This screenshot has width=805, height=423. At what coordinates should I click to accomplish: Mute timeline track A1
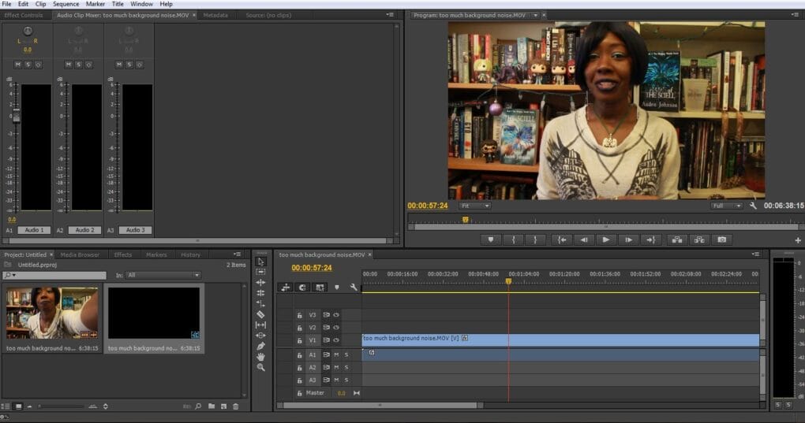click(336, 354)
